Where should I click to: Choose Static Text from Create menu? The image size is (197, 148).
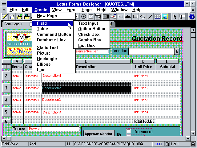(x=54, y=47)
